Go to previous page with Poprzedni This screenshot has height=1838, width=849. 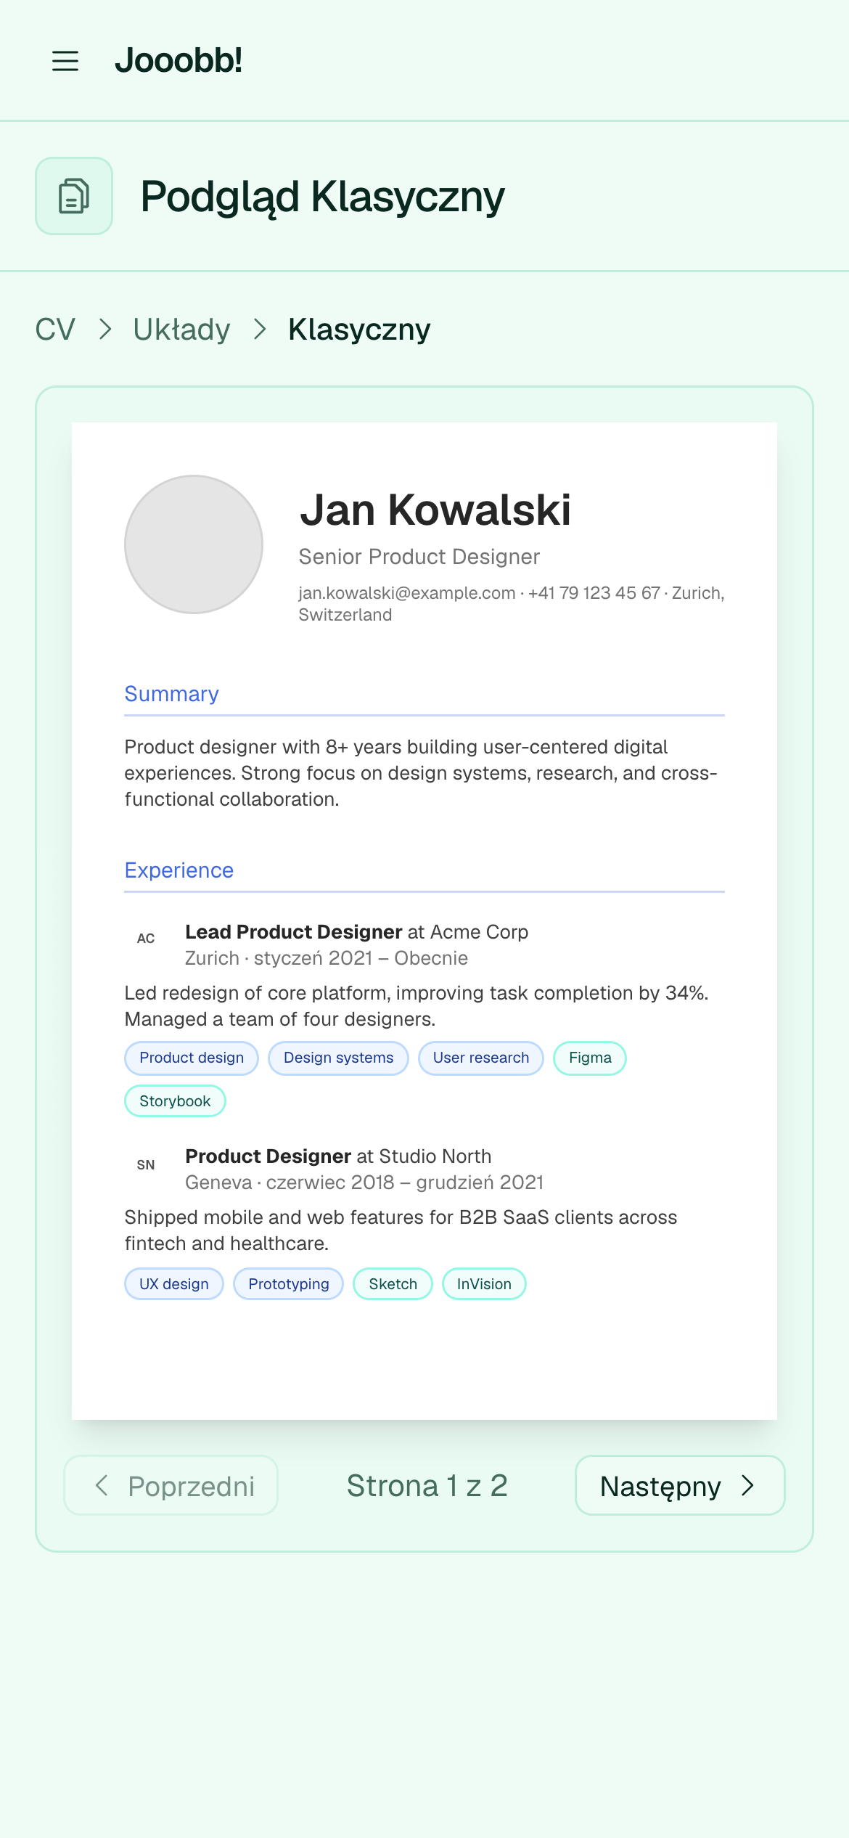point(171,1485)
